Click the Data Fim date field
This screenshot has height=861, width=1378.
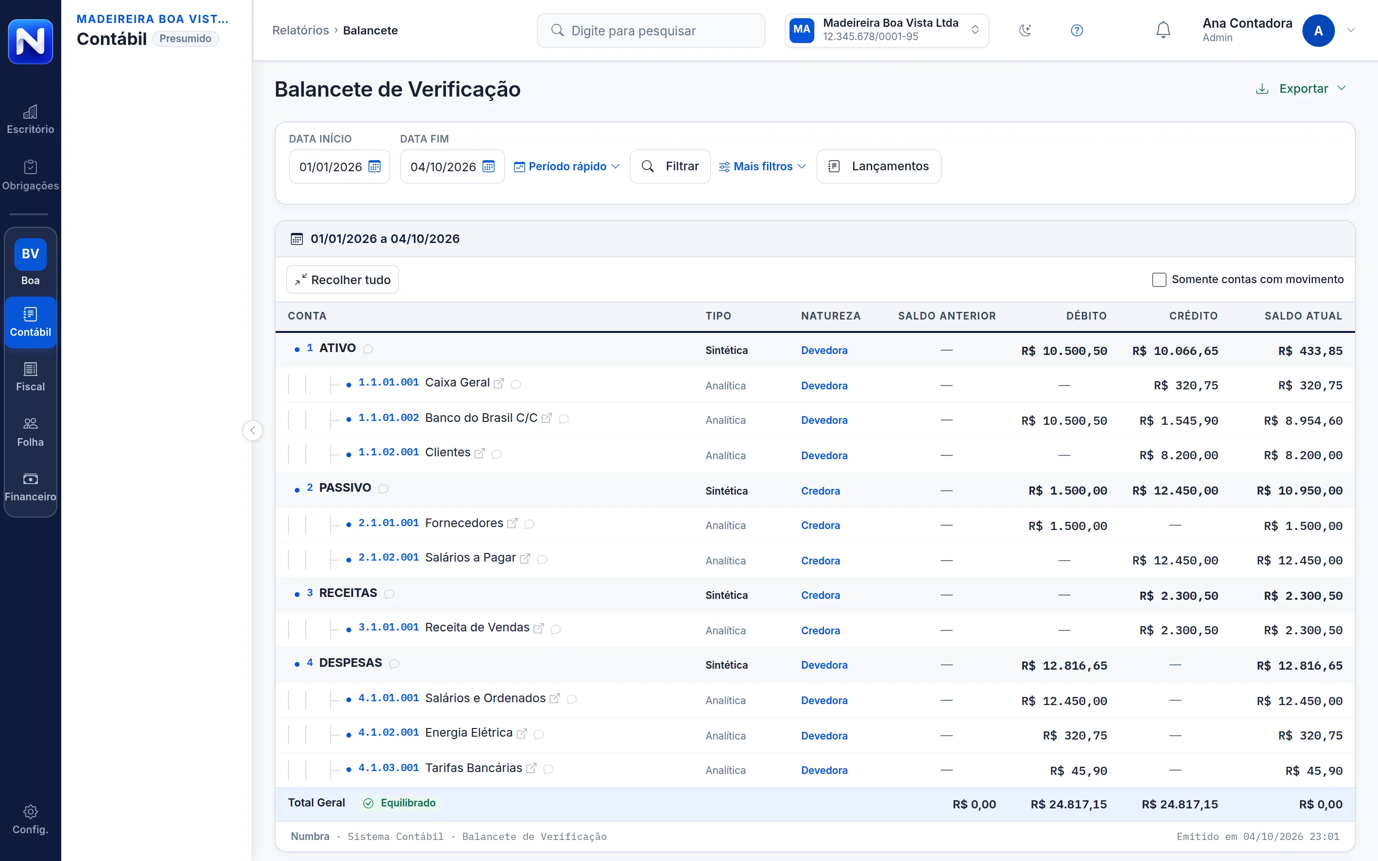click(x=452, y=166)
